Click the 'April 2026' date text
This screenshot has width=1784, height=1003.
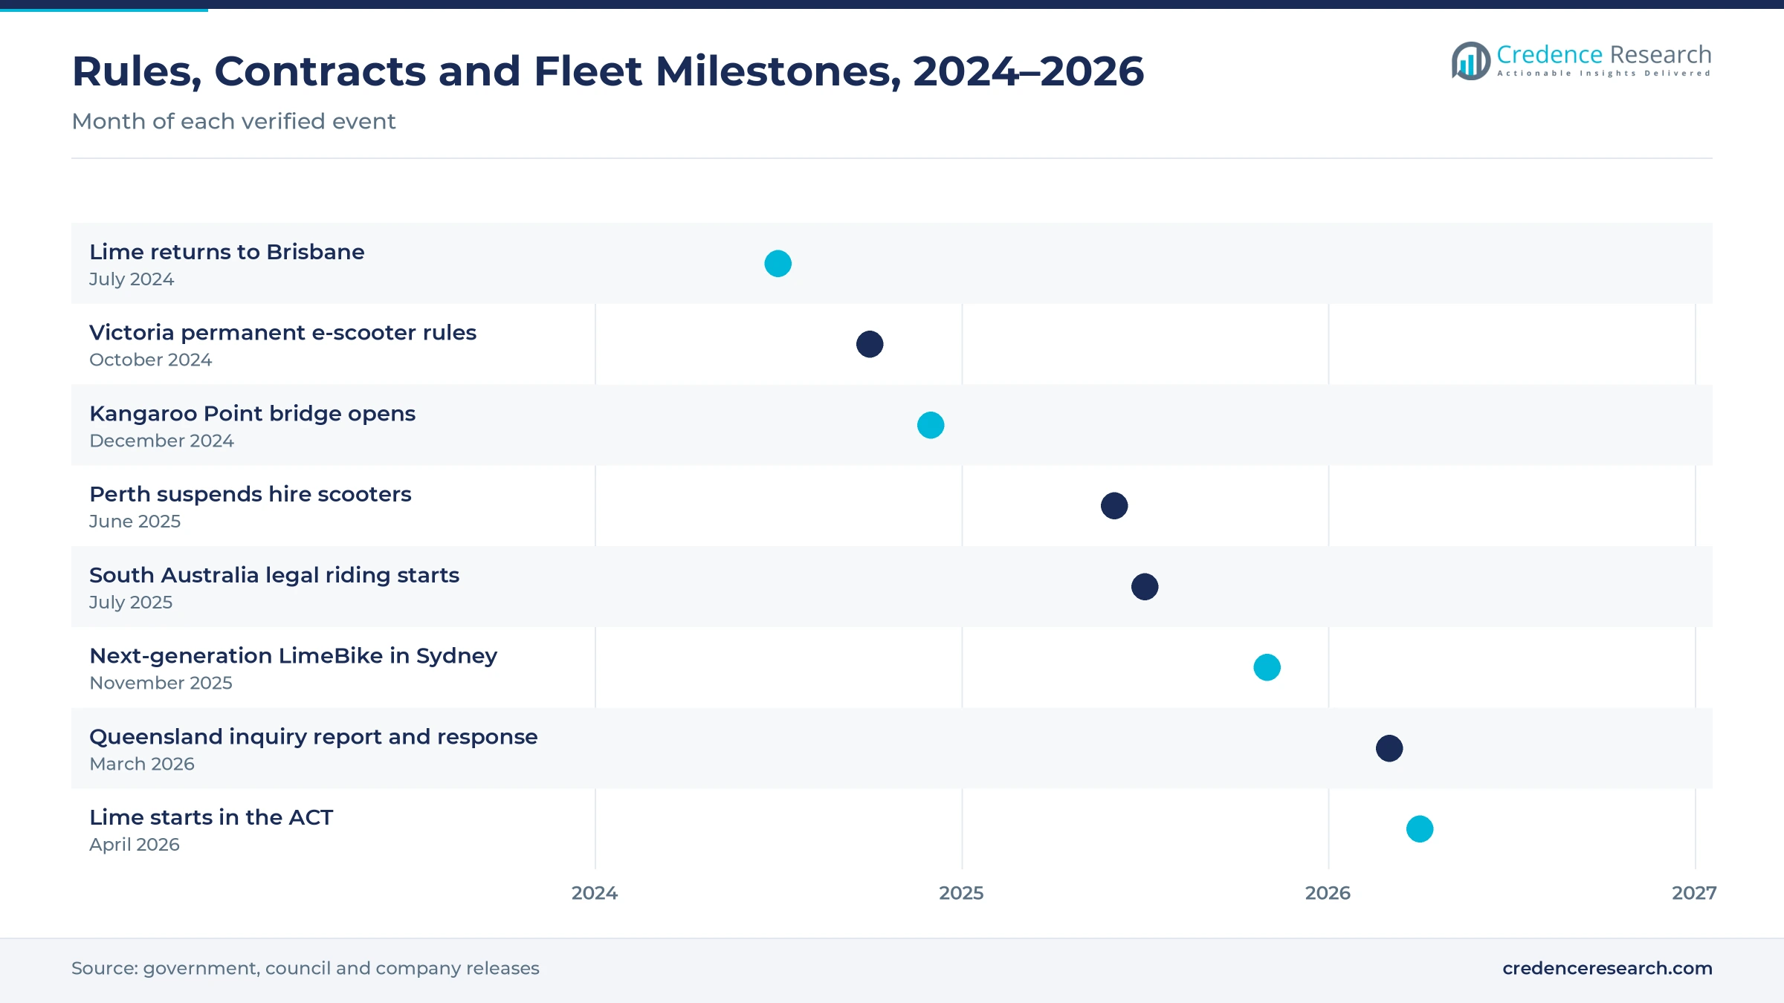point(134,845)
